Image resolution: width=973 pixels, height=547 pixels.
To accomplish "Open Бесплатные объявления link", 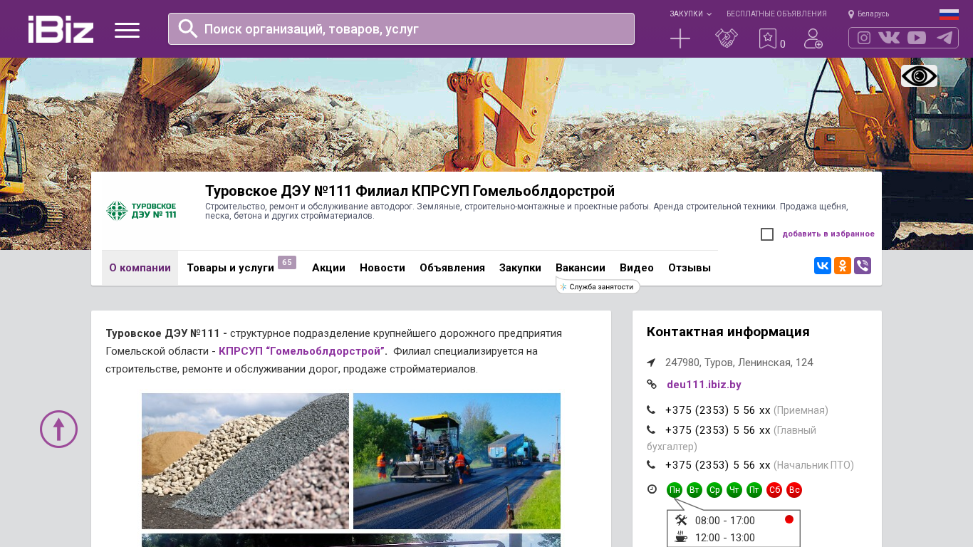I will (776, 14).
